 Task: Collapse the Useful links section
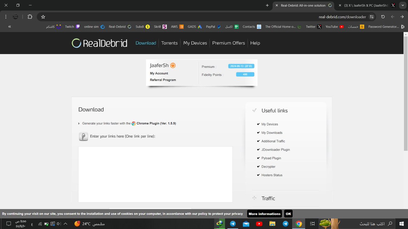(x=274, y=111)
